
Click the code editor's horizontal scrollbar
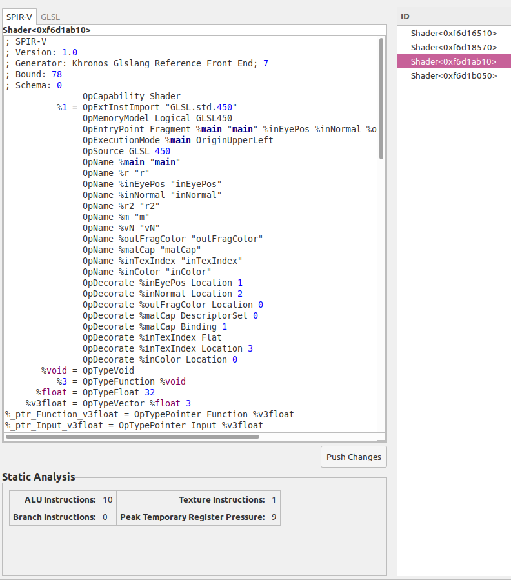[x=132, y=437]
